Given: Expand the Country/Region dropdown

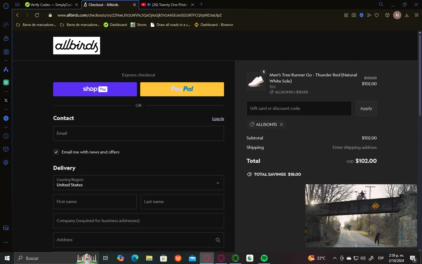Looking at the screenshot, I should pos(138,183).
